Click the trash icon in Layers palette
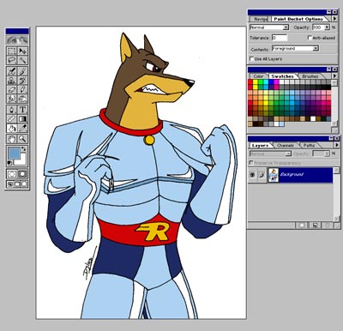 [328, 226]
